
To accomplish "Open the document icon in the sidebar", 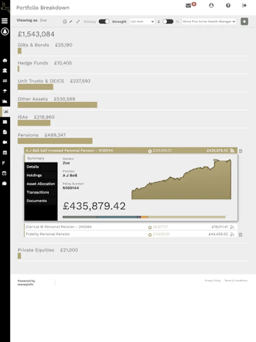I will (5, 132).
